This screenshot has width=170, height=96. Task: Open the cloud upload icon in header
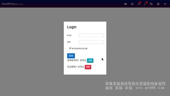click(x=126, y=4)
